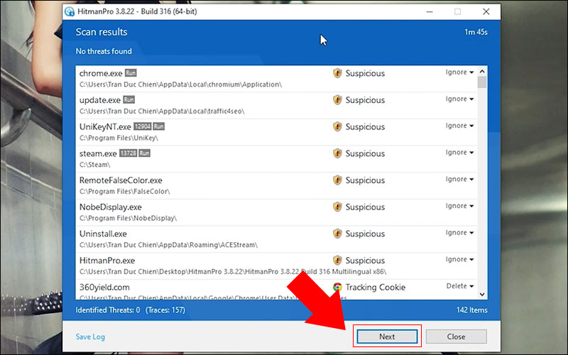This screenshot has height=355, width=568.
Task: Open the Ignore dropdown for Uninstall.exe
Action: click(459, 233)
